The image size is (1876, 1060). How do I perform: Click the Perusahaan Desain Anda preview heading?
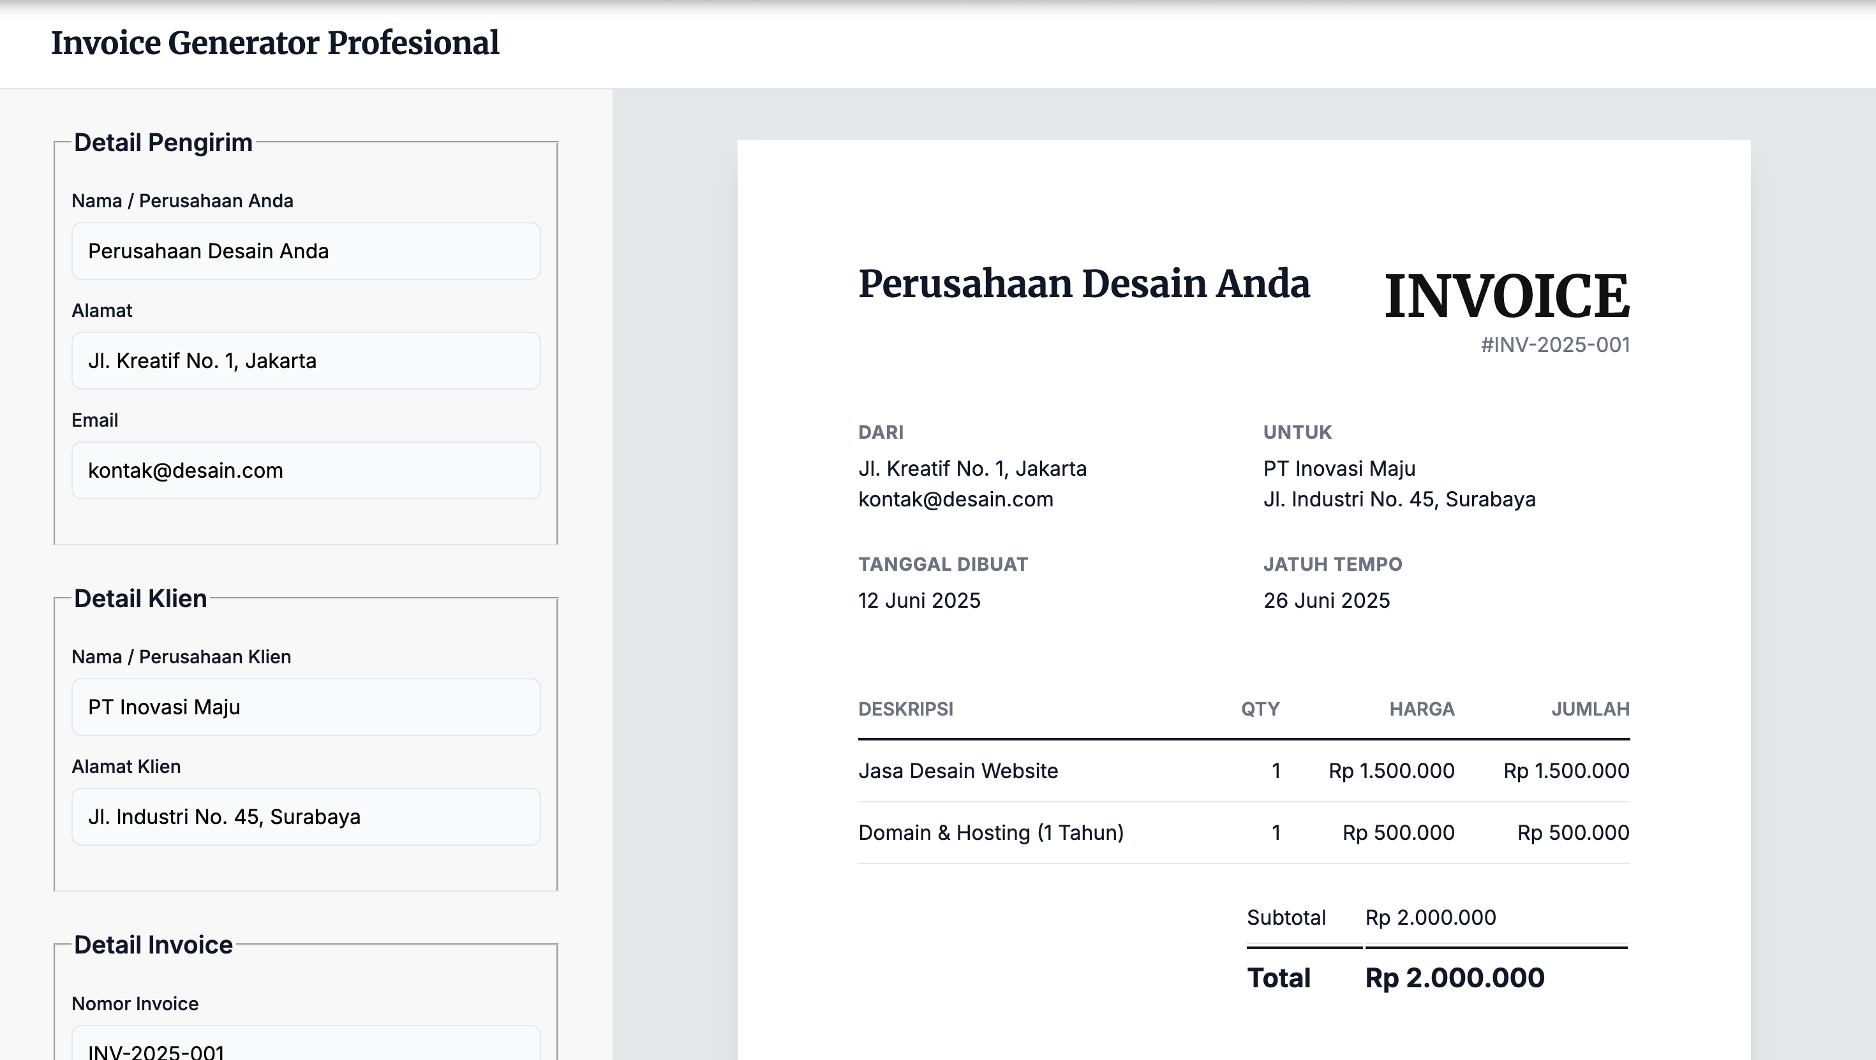coord(1083,284)
